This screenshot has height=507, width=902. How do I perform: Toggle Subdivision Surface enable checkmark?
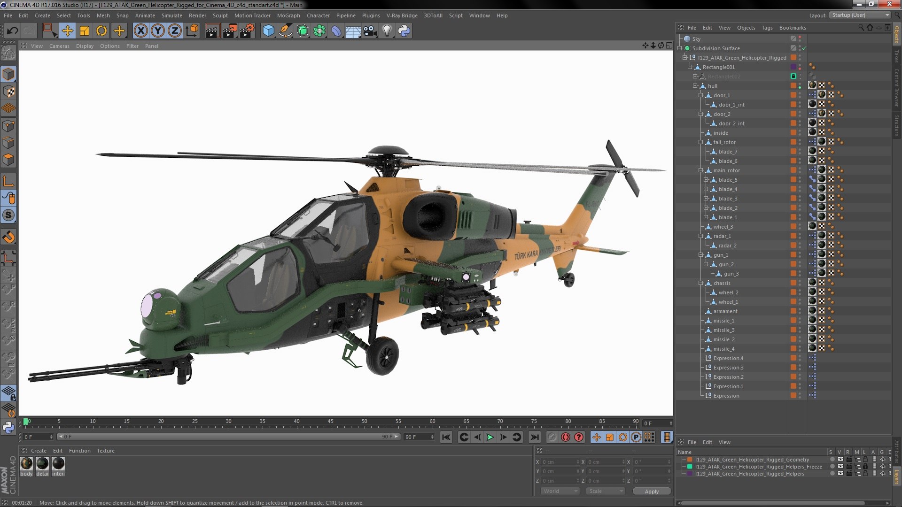tap(804, 48)
